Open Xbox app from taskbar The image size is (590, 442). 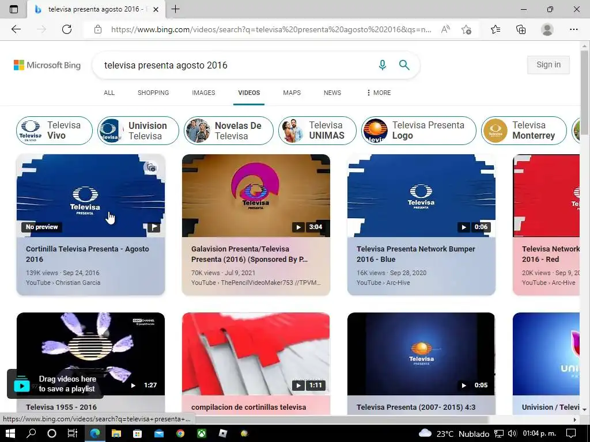point(202,433)
